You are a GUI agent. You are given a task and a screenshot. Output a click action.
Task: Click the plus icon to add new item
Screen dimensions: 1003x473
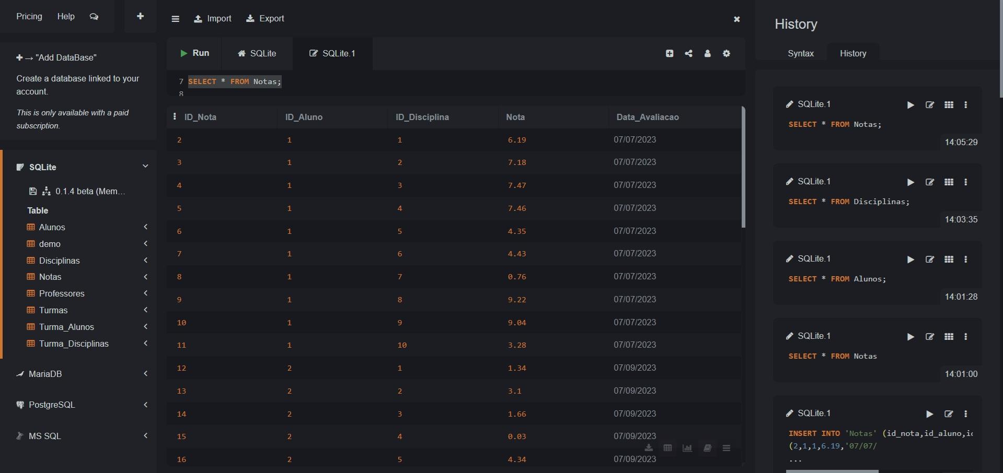tap(140, 16)
